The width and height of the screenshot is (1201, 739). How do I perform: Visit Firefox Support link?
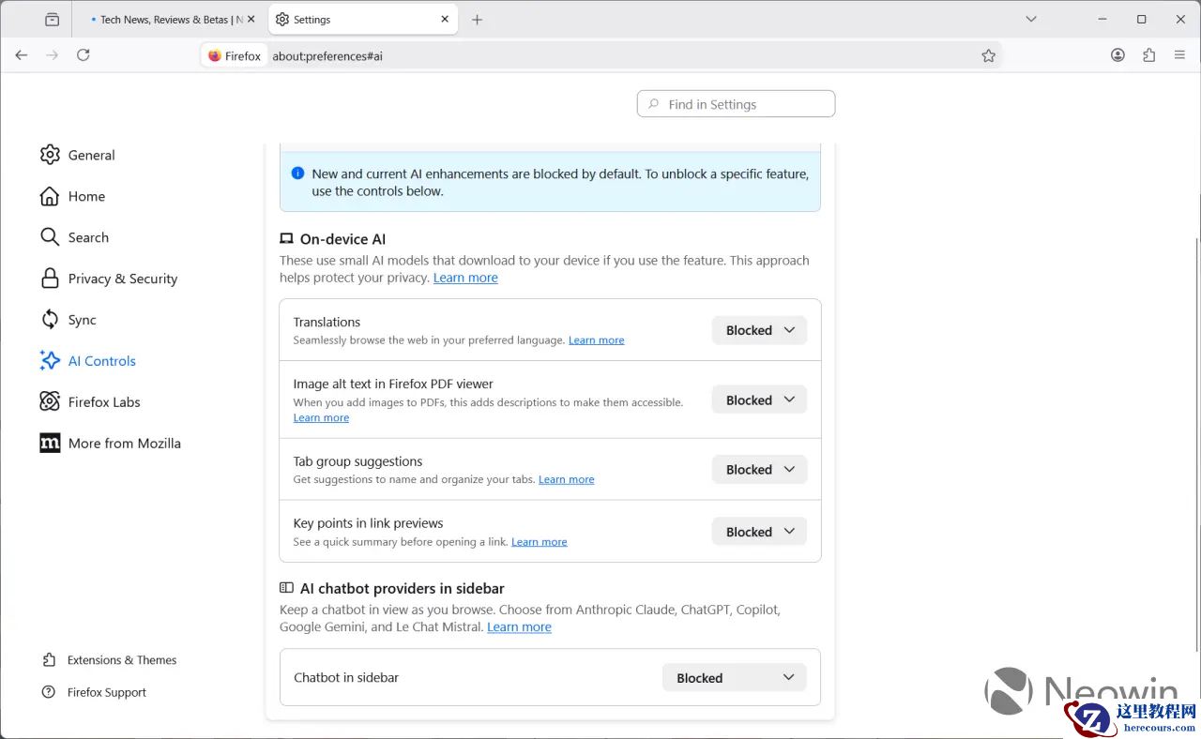pyautogui.click(x=106, y=692)
